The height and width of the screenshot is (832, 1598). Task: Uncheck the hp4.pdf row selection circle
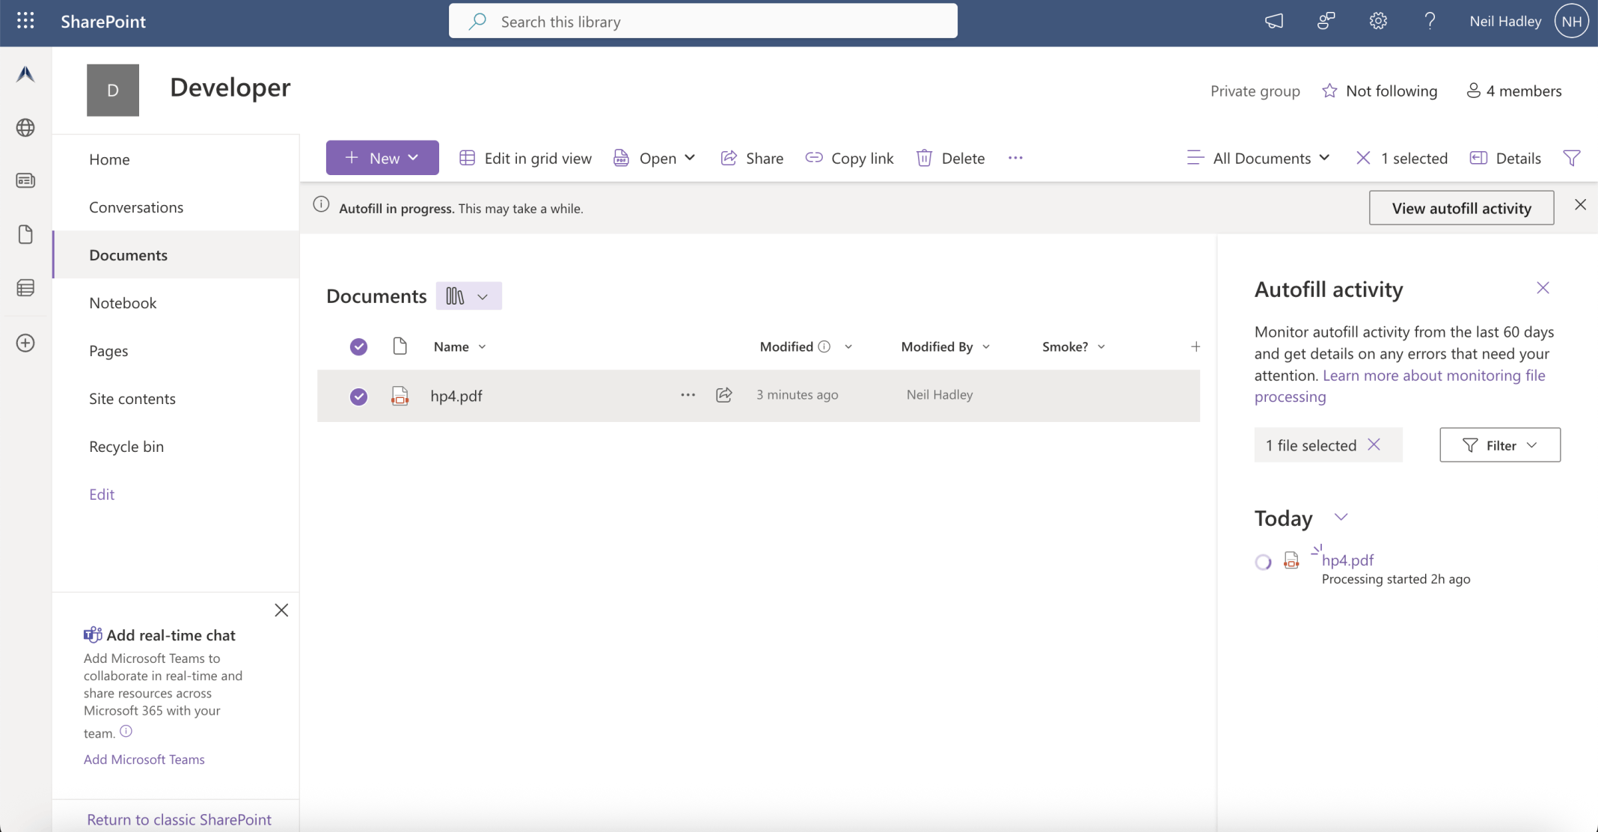click(x=359, y=396)
